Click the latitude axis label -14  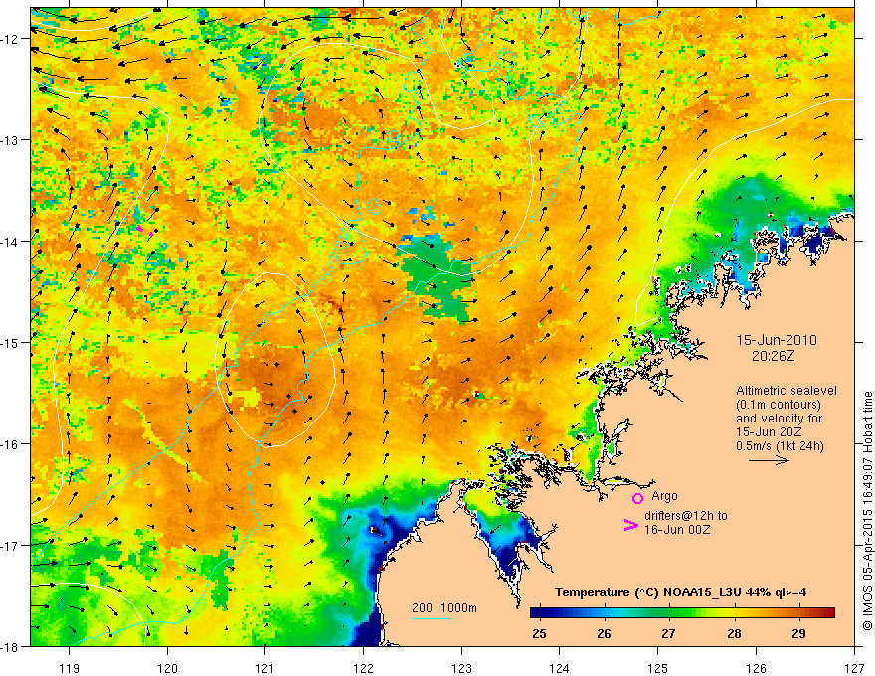coord(11,242)
